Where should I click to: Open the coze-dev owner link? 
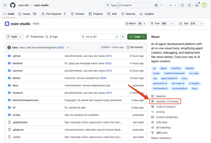(x=23, y=5)
